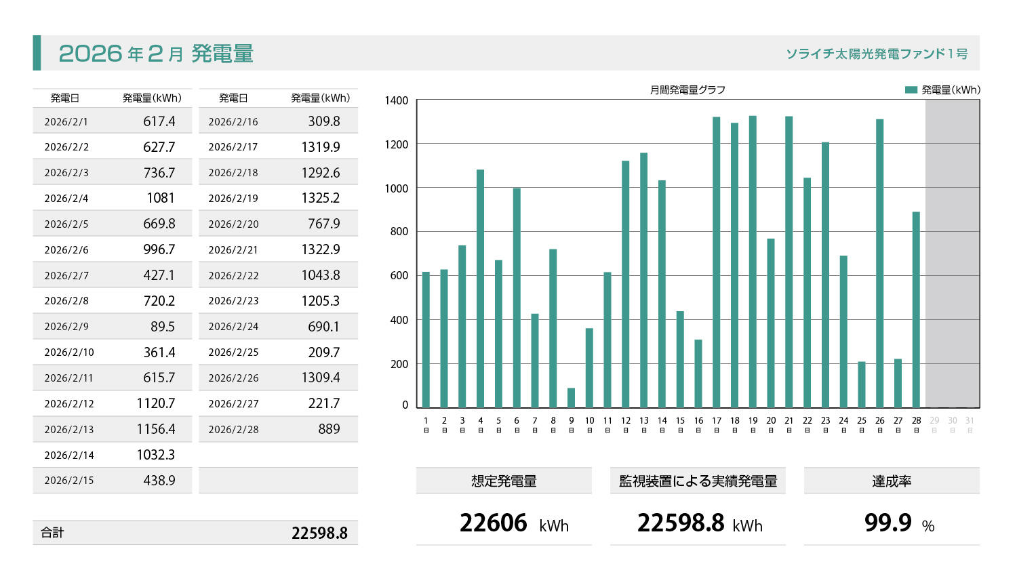
Task: Click the 合計 total row label
Action: 52,533
